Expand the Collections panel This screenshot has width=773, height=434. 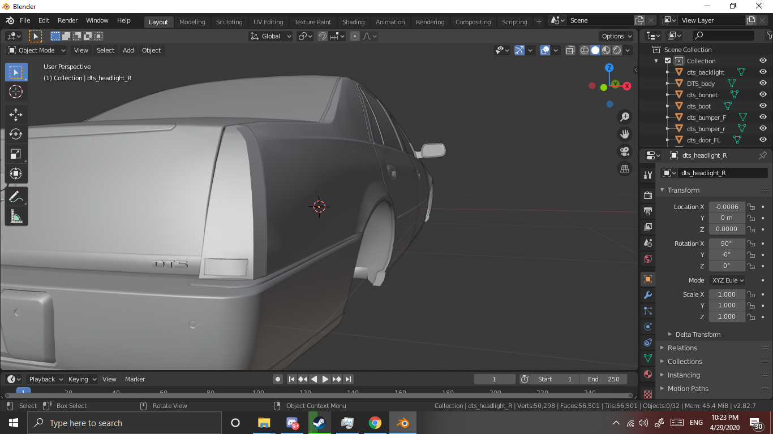click(684, 362)
